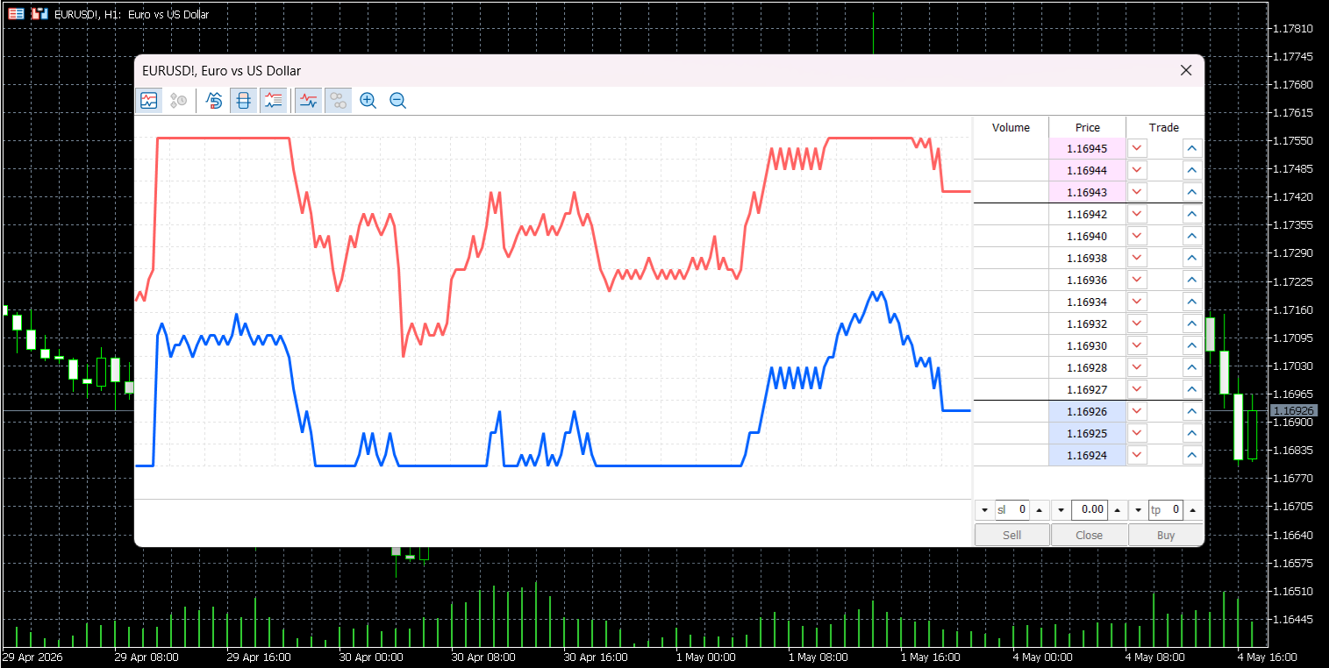Click blue up chevron at 1.16940
The width and height of the screenshot is (1329, 668).
coord(1192,236)
